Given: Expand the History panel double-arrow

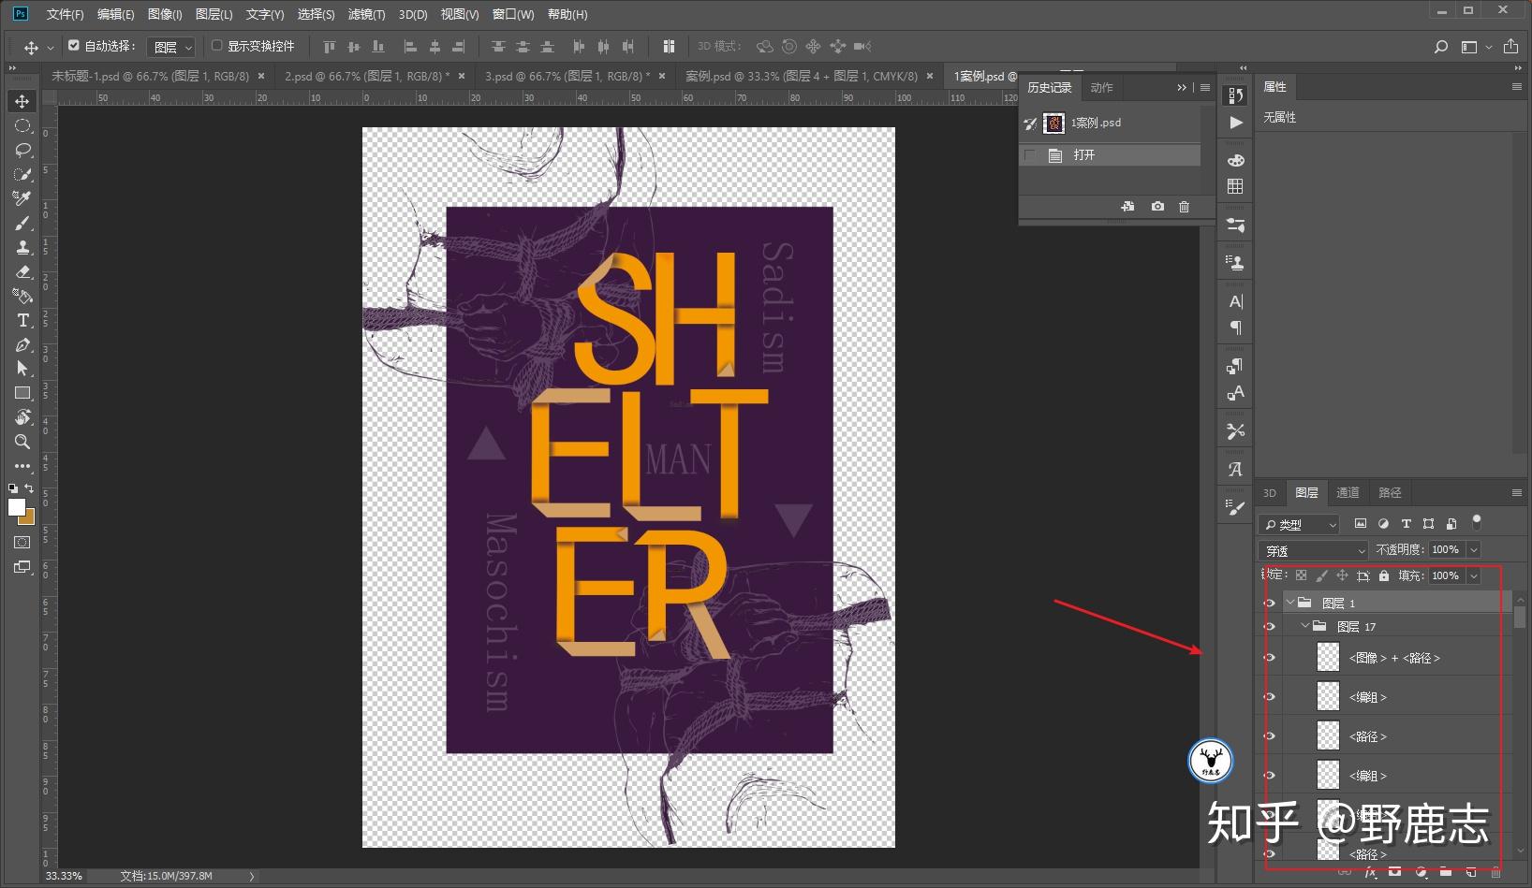Looking at the screenshot, I should (x=1182, y=87).
